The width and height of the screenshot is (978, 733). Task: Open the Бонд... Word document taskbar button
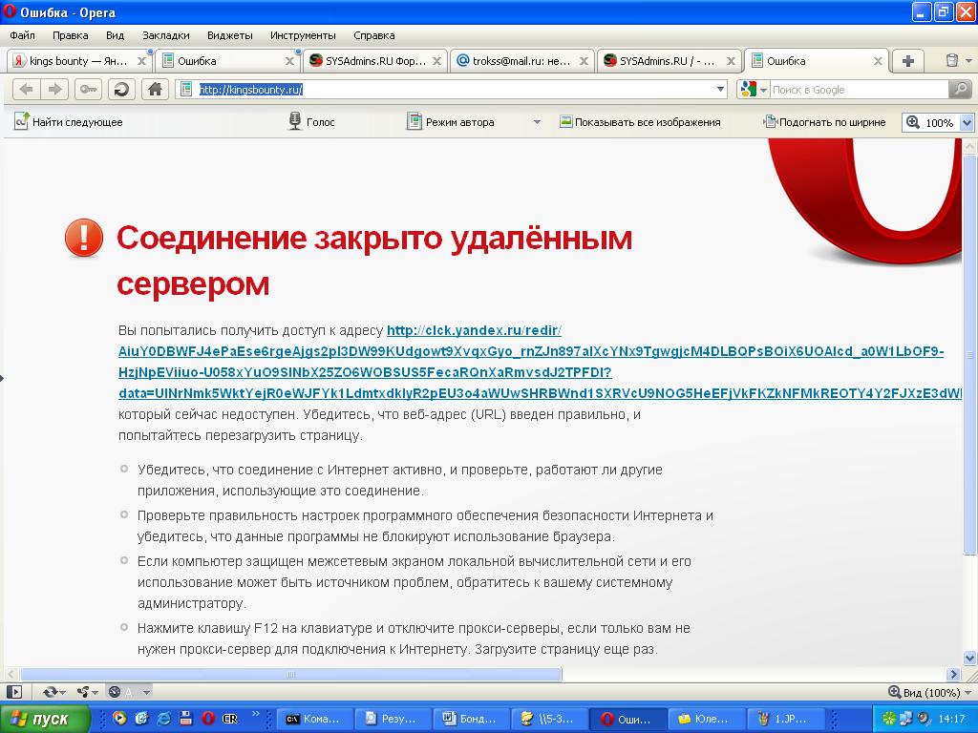[x=472, y=719]
